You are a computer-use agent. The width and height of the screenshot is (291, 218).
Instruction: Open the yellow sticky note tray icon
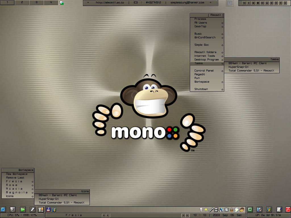tap(206, 210)
